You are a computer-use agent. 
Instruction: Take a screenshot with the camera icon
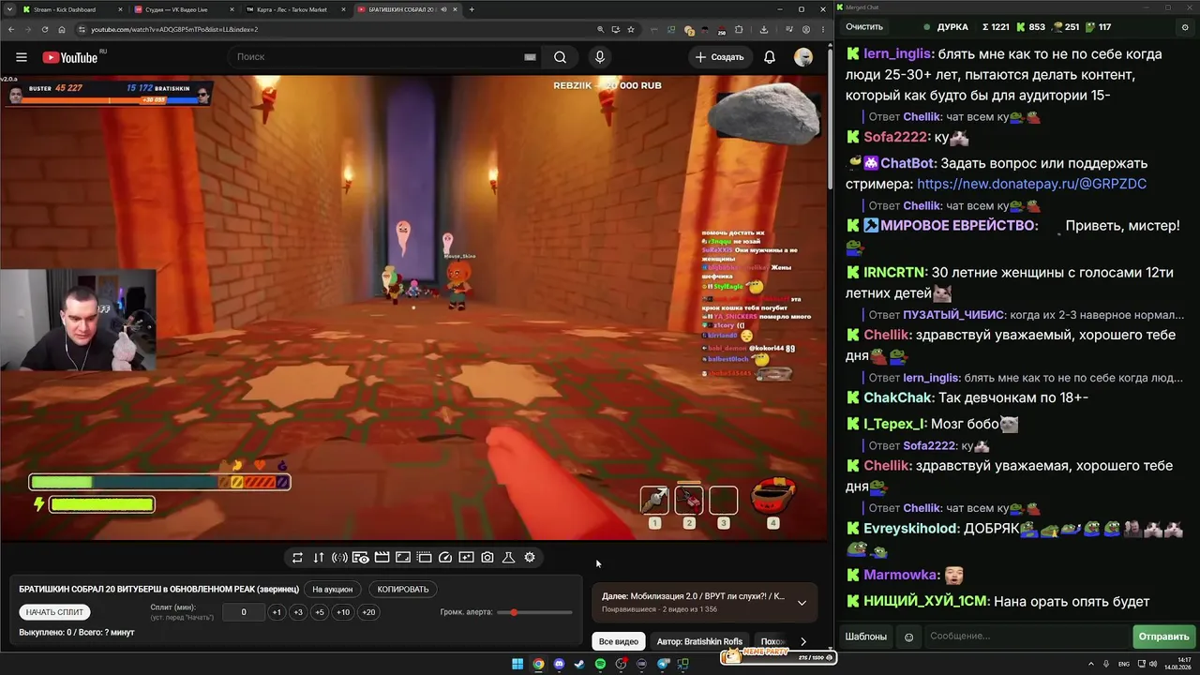(487, 557)
